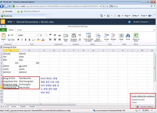
Task: Switch to the Home ribbon tab
Action: pyautogui.click(x=11, y=30)
